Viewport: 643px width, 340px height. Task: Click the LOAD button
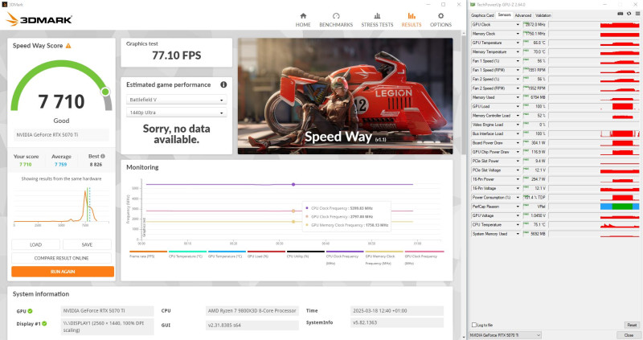[35, 244]
